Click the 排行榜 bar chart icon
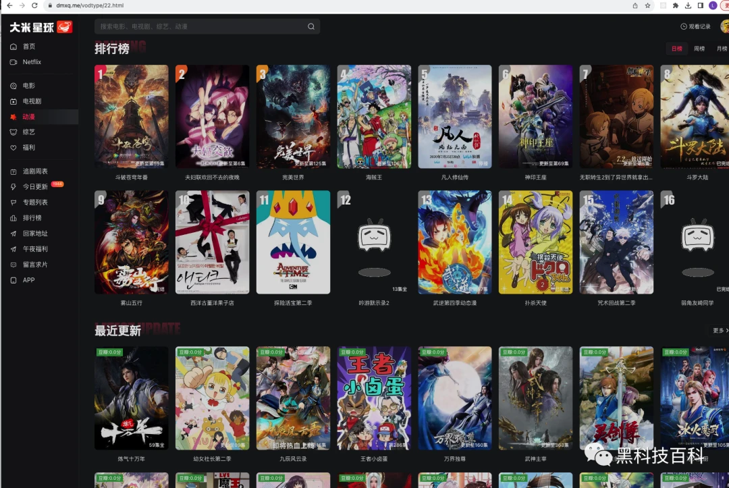Screen dimensions: 729x488 (x=13, y=218)
